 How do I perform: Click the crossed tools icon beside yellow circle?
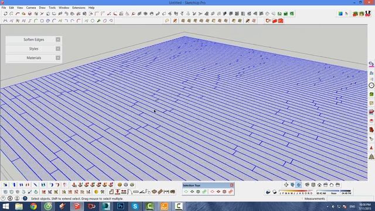(103, 192)
